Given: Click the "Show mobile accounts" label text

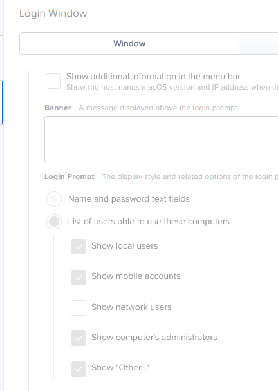Looking at the screenshot, I should pyautogui.click(x=136, y=276).
